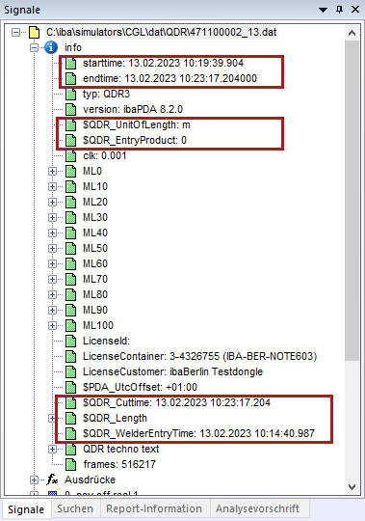Expand the ML0 node
The height and width of the screenshot is (521, 365).
52,171
